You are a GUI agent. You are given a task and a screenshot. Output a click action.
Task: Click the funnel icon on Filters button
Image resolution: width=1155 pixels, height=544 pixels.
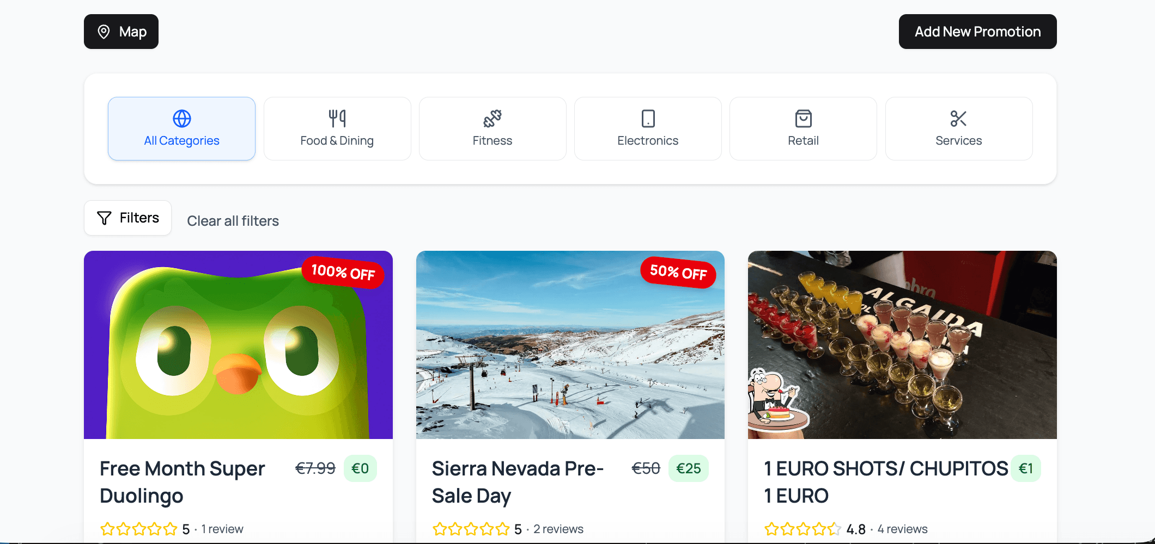coord(105,218)
